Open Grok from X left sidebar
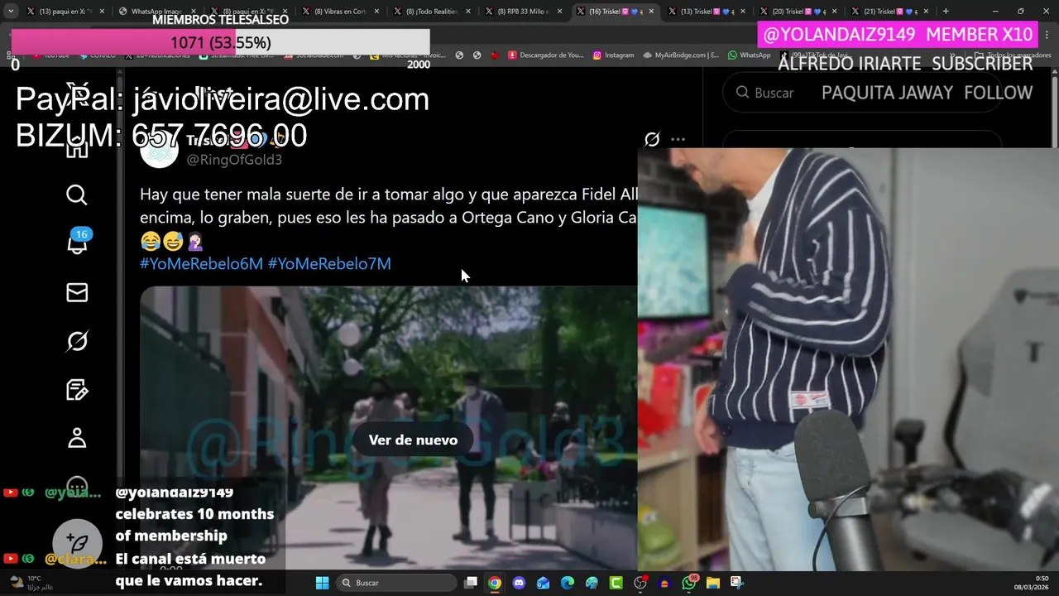 77,341
